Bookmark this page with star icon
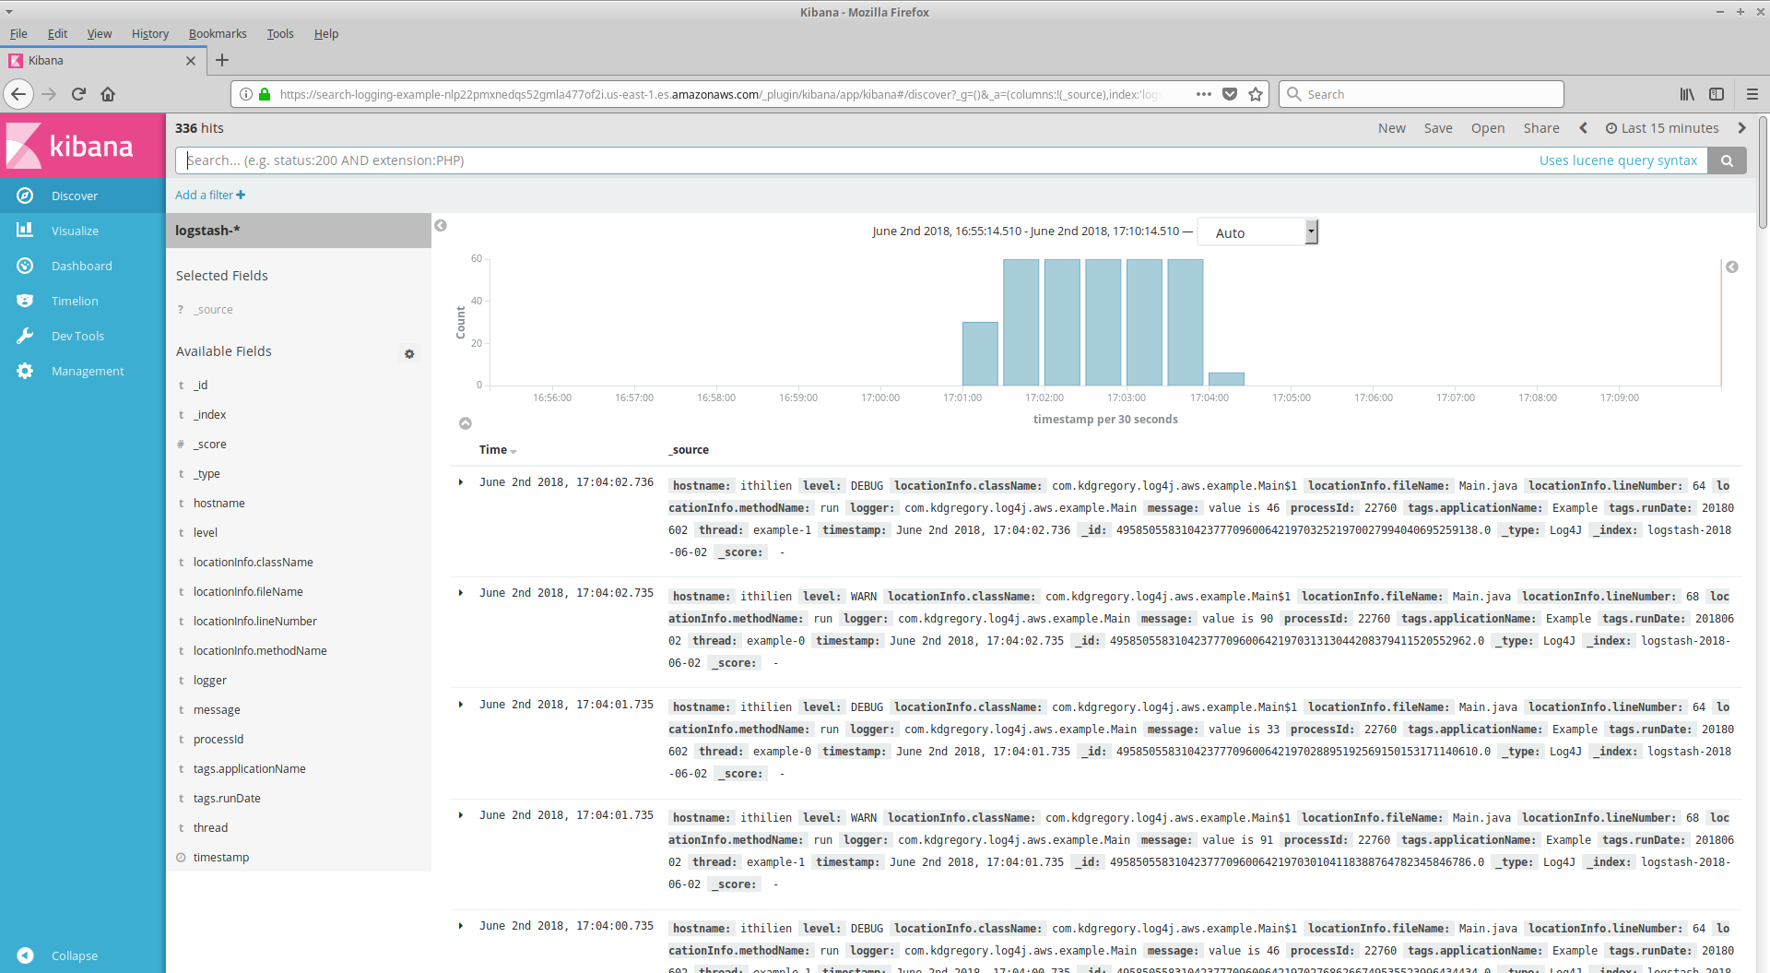This screenshot has height=973, width=1770. click(1255, 94)
